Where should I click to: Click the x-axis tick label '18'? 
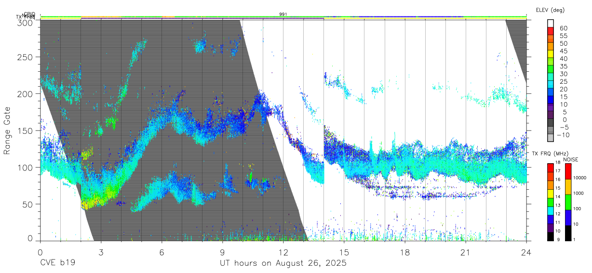click(405, 252)
